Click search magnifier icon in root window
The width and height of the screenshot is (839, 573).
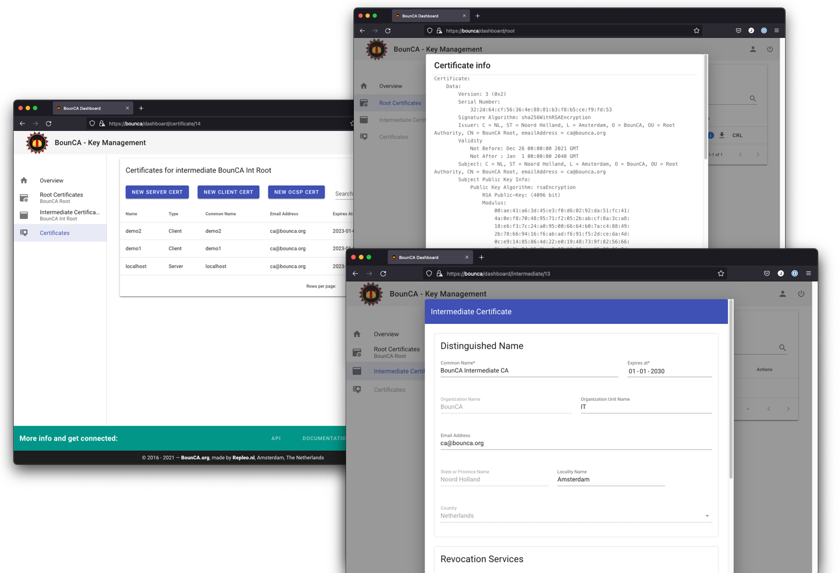[x=753, y=99]
